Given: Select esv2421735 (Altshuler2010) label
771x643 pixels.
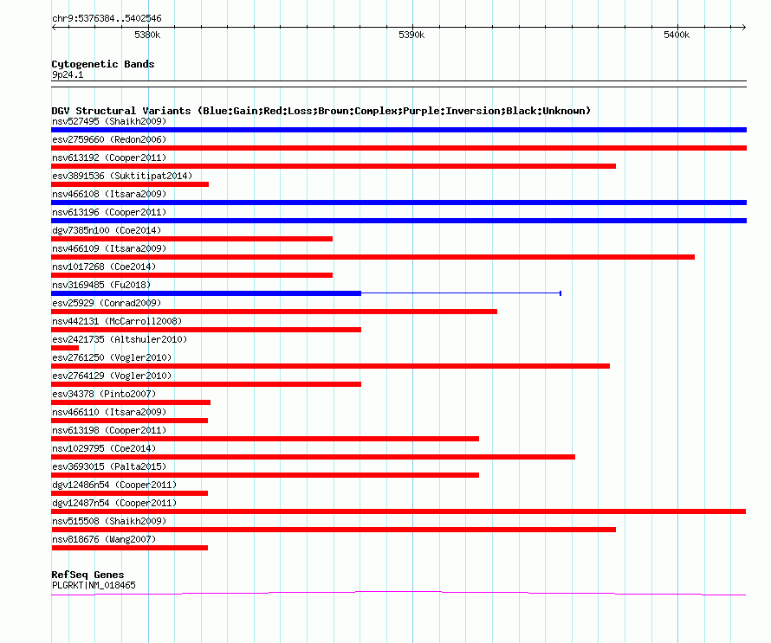Looking at the screenshot, I should pyautogui.click(x=120, y=339).
